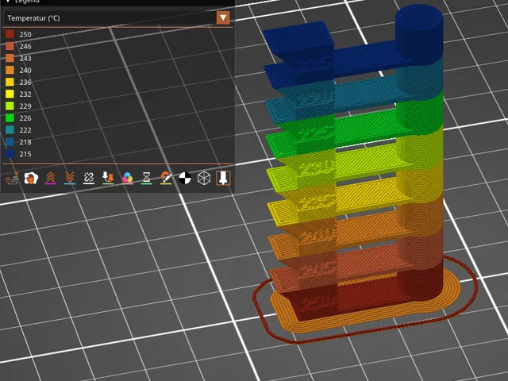Click the 246 temperature color swatch

pos(10,46)
